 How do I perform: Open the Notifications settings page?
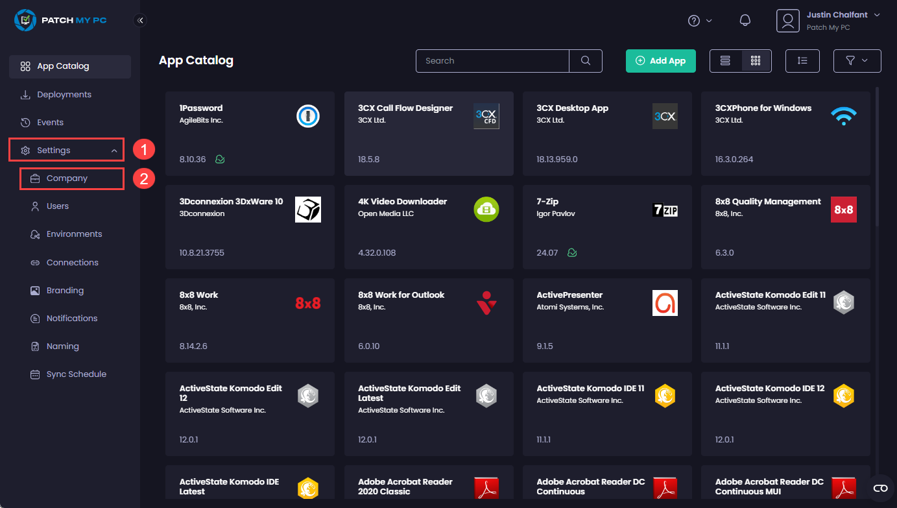70,318
